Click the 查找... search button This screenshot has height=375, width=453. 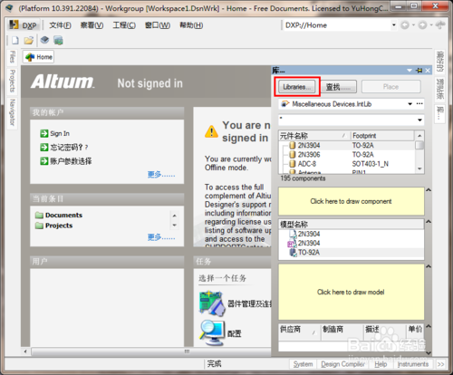(x=338, y=87)
